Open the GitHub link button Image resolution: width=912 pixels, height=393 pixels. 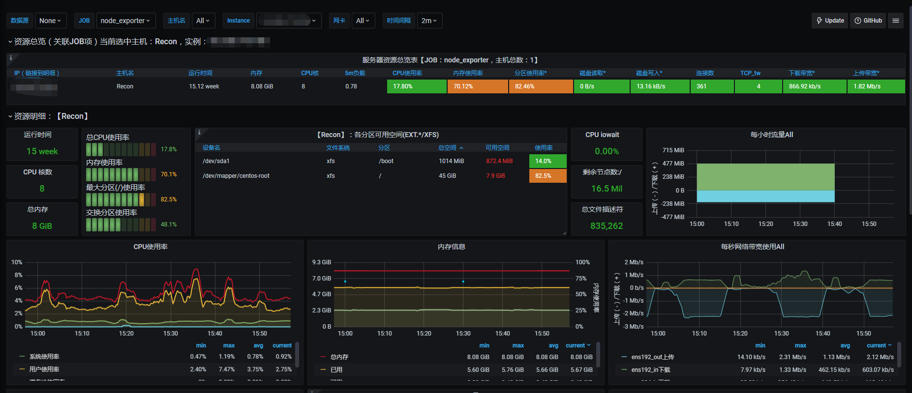coord(868,21)
